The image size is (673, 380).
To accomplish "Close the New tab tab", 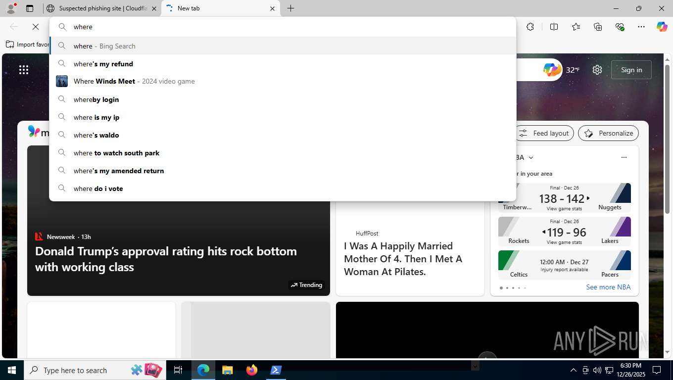I will 273,8.
